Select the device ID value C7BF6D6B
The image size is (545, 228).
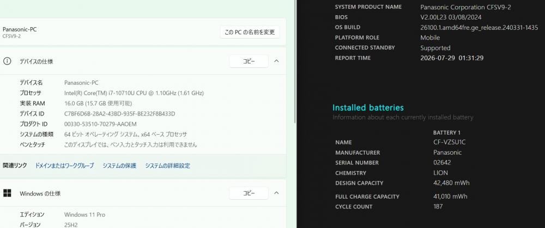pos(119,114)
